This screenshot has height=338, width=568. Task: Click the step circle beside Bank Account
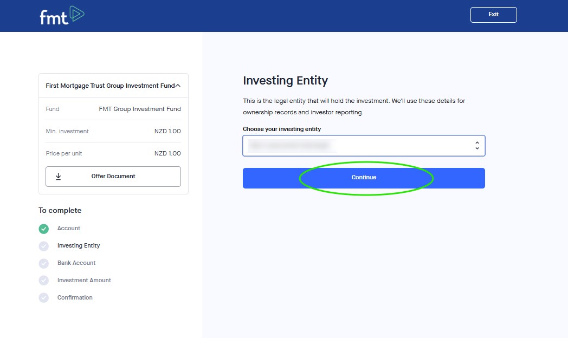(x=44, y=263)
